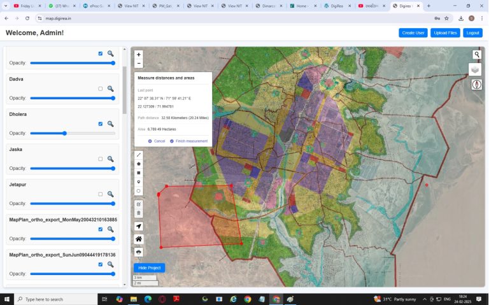Click the home map button
489x305 pixels.
click(139, 239)
